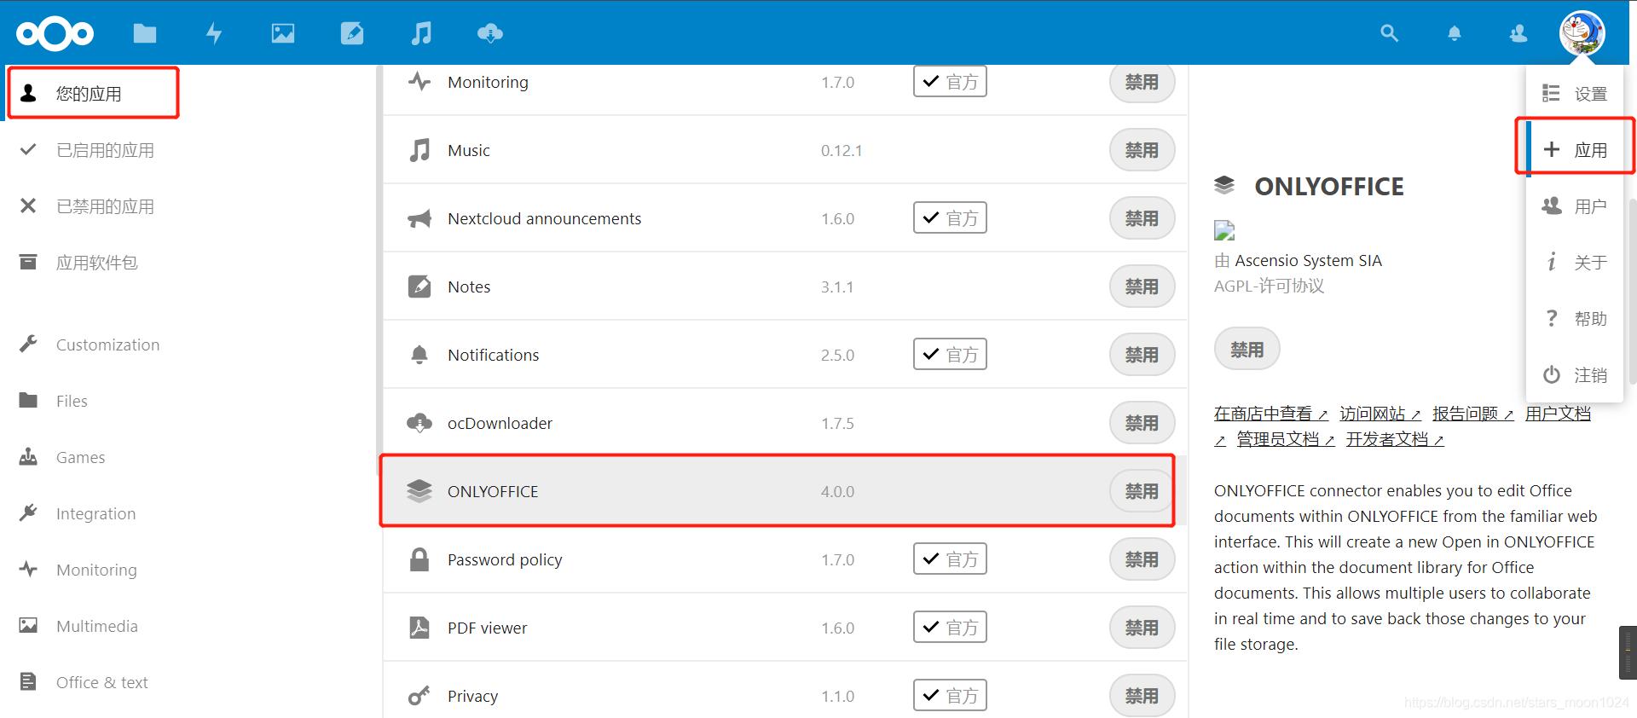Choose 关于 in the user menu
The image size is (1637, 718).
pos(1576,263)
